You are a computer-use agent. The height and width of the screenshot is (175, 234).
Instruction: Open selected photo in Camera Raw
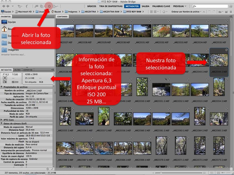[x=49, y=6]
